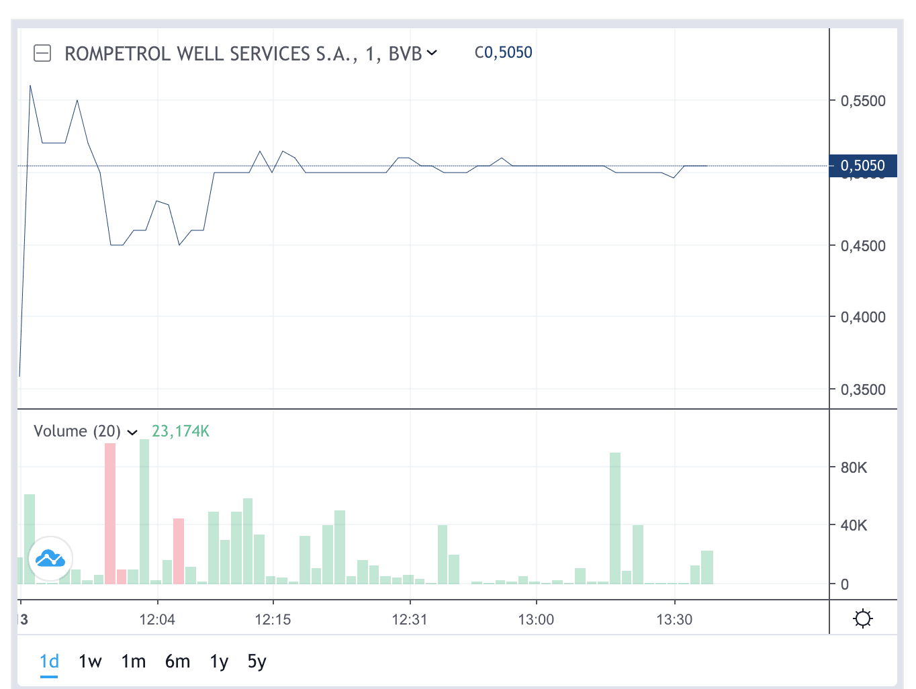Choose the 5y time range
Viewport: 916px width, 689px height.
click(257, 661)
